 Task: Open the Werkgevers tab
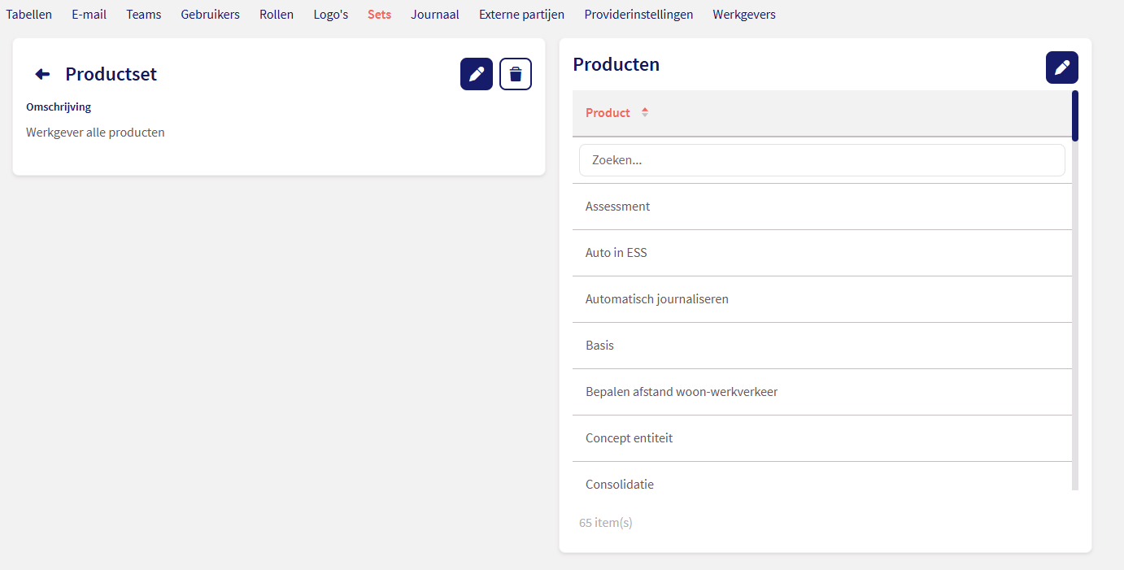(743, 15)
